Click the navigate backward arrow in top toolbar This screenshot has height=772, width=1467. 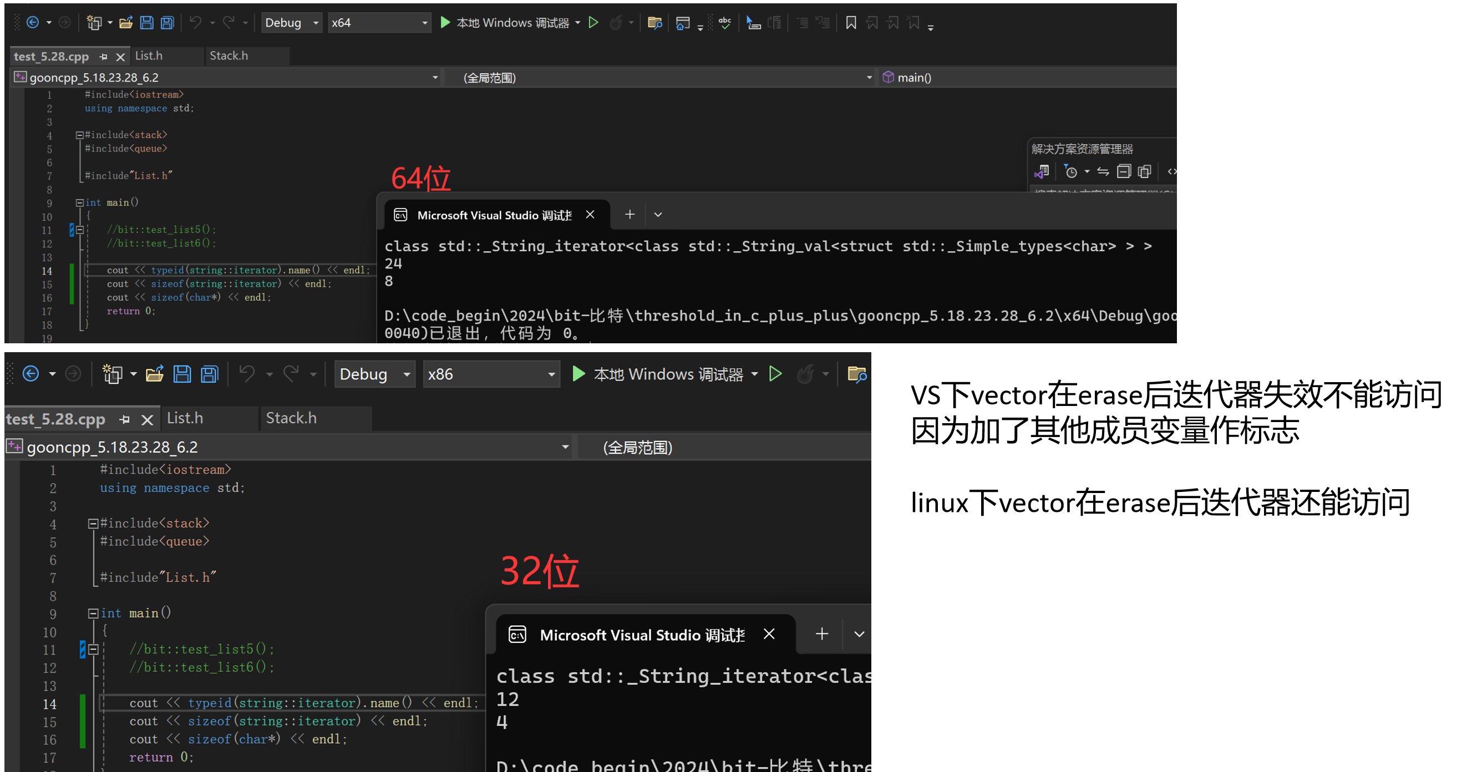(33, 23)
